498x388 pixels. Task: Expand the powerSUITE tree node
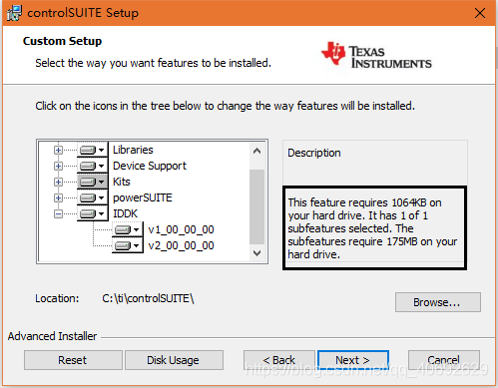click(58, 197)
